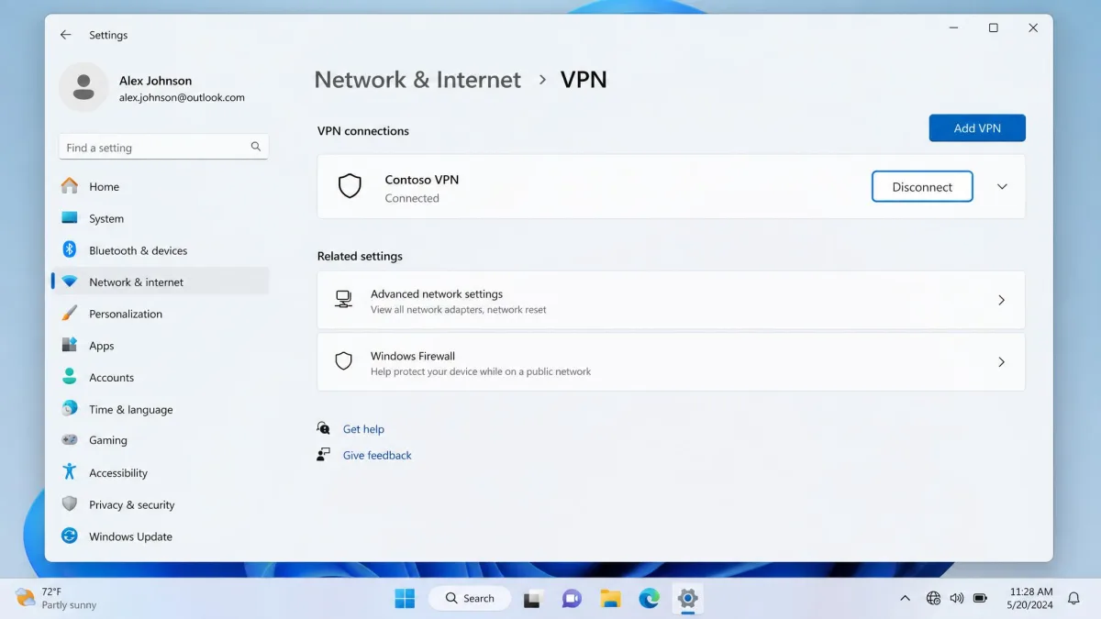
Task: Click the back arrow in Settings
Action: pyautogui.click(x=65, y=35)
